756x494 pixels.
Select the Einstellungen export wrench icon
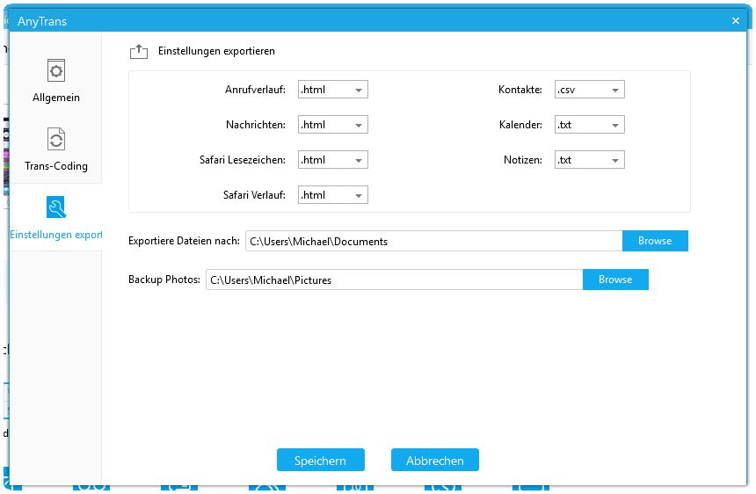[56, 207]
